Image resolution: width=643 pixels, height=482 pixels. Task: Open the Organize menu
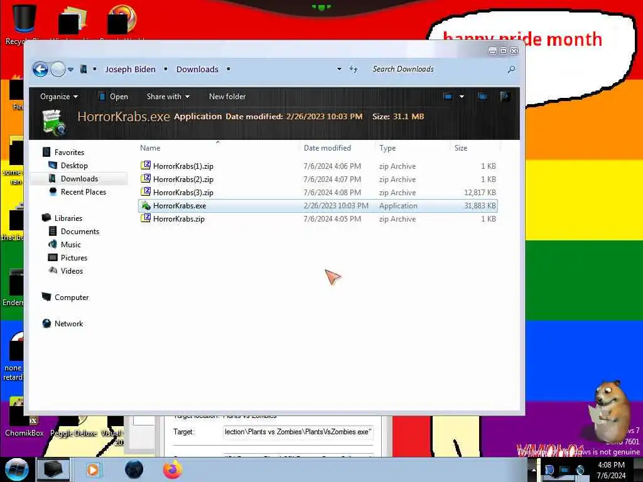58,97
